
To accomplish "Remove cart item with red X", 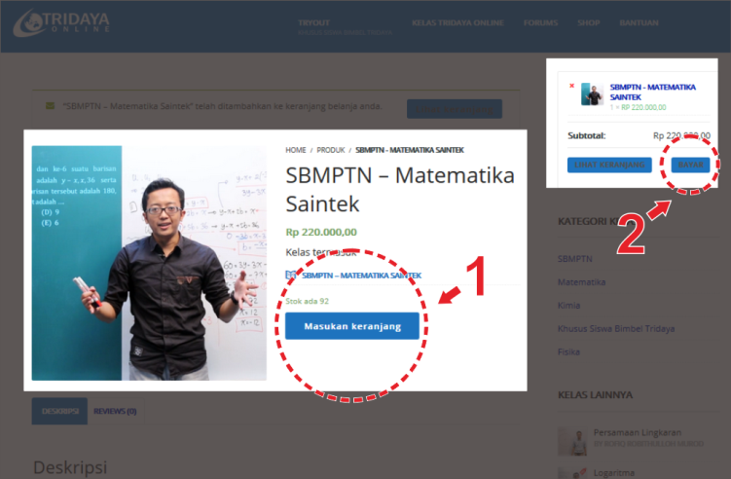I will click(x=572, y=86).
